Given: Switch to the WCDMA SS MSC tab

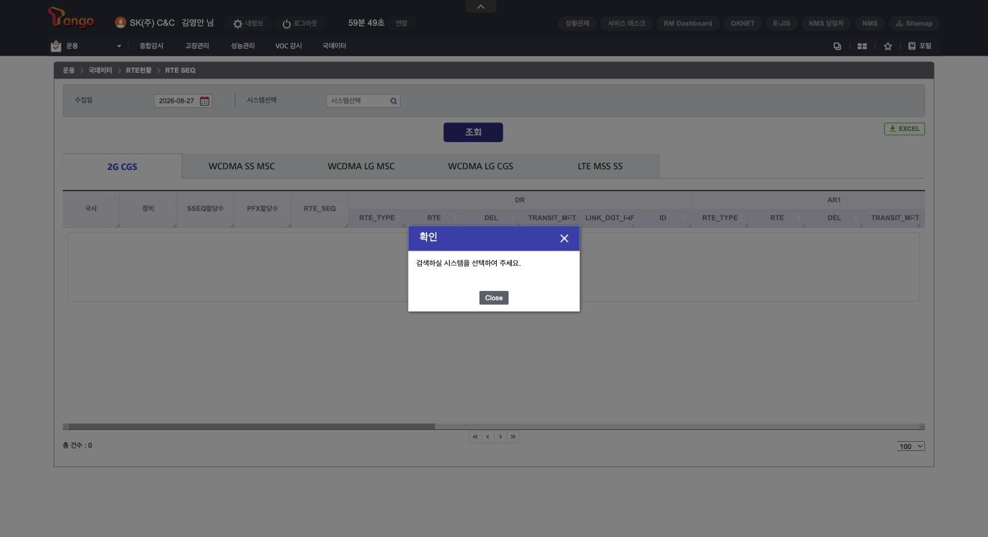Looking at the screenshot, I should click(242, 166).
